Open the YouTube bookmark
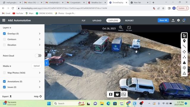 (x=18, y=13)
